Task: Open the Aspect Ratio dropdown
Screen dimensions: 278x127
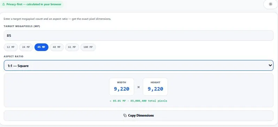Action: point(138,66)
